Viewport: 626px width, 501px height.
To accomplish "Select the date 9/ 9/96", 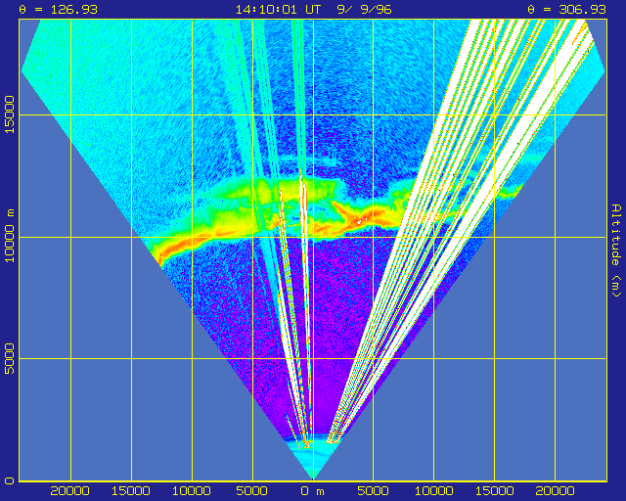I will [364, 9].
